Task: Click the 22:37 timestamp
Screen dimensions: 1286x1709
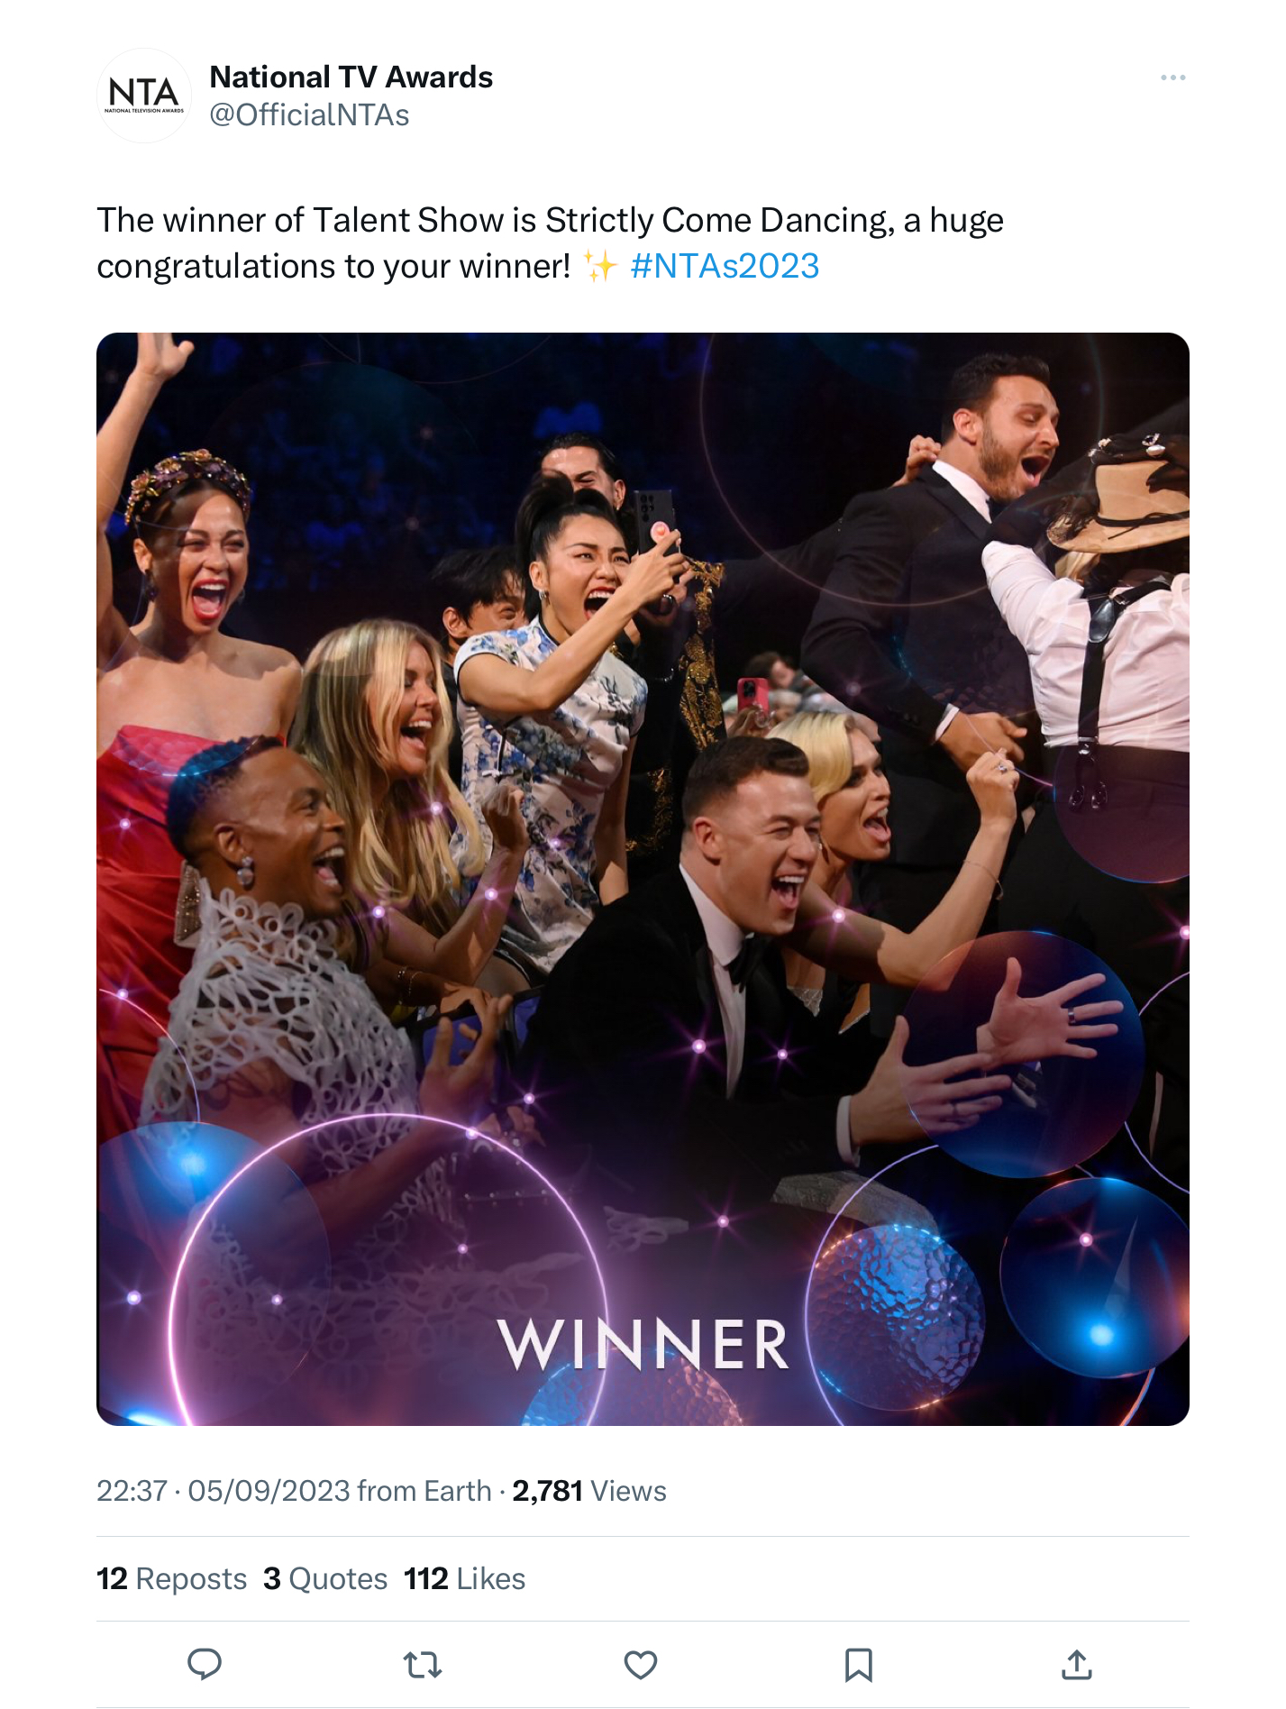Action: click(x=132, y=1491)
